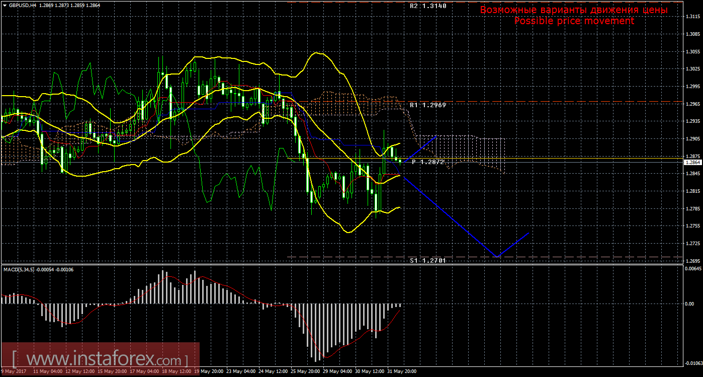Screen dimensions: 703x377
Task: Click the 0.00645 value on MACD scale
Action: (693, 269)
